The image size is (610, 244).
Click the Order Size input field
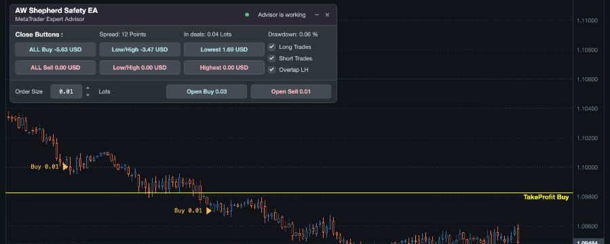coord(66,91)
